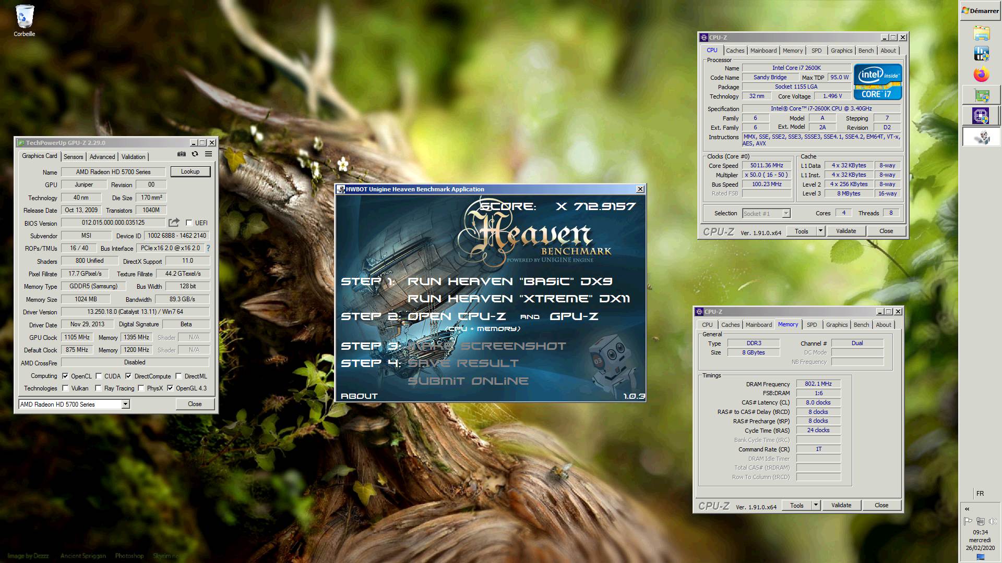Image resolution: width=1002 pixels, height=563 pixels.
Task: Launch the HWBOT app pinned taskbar icon
Action: [x=981, y=54]
